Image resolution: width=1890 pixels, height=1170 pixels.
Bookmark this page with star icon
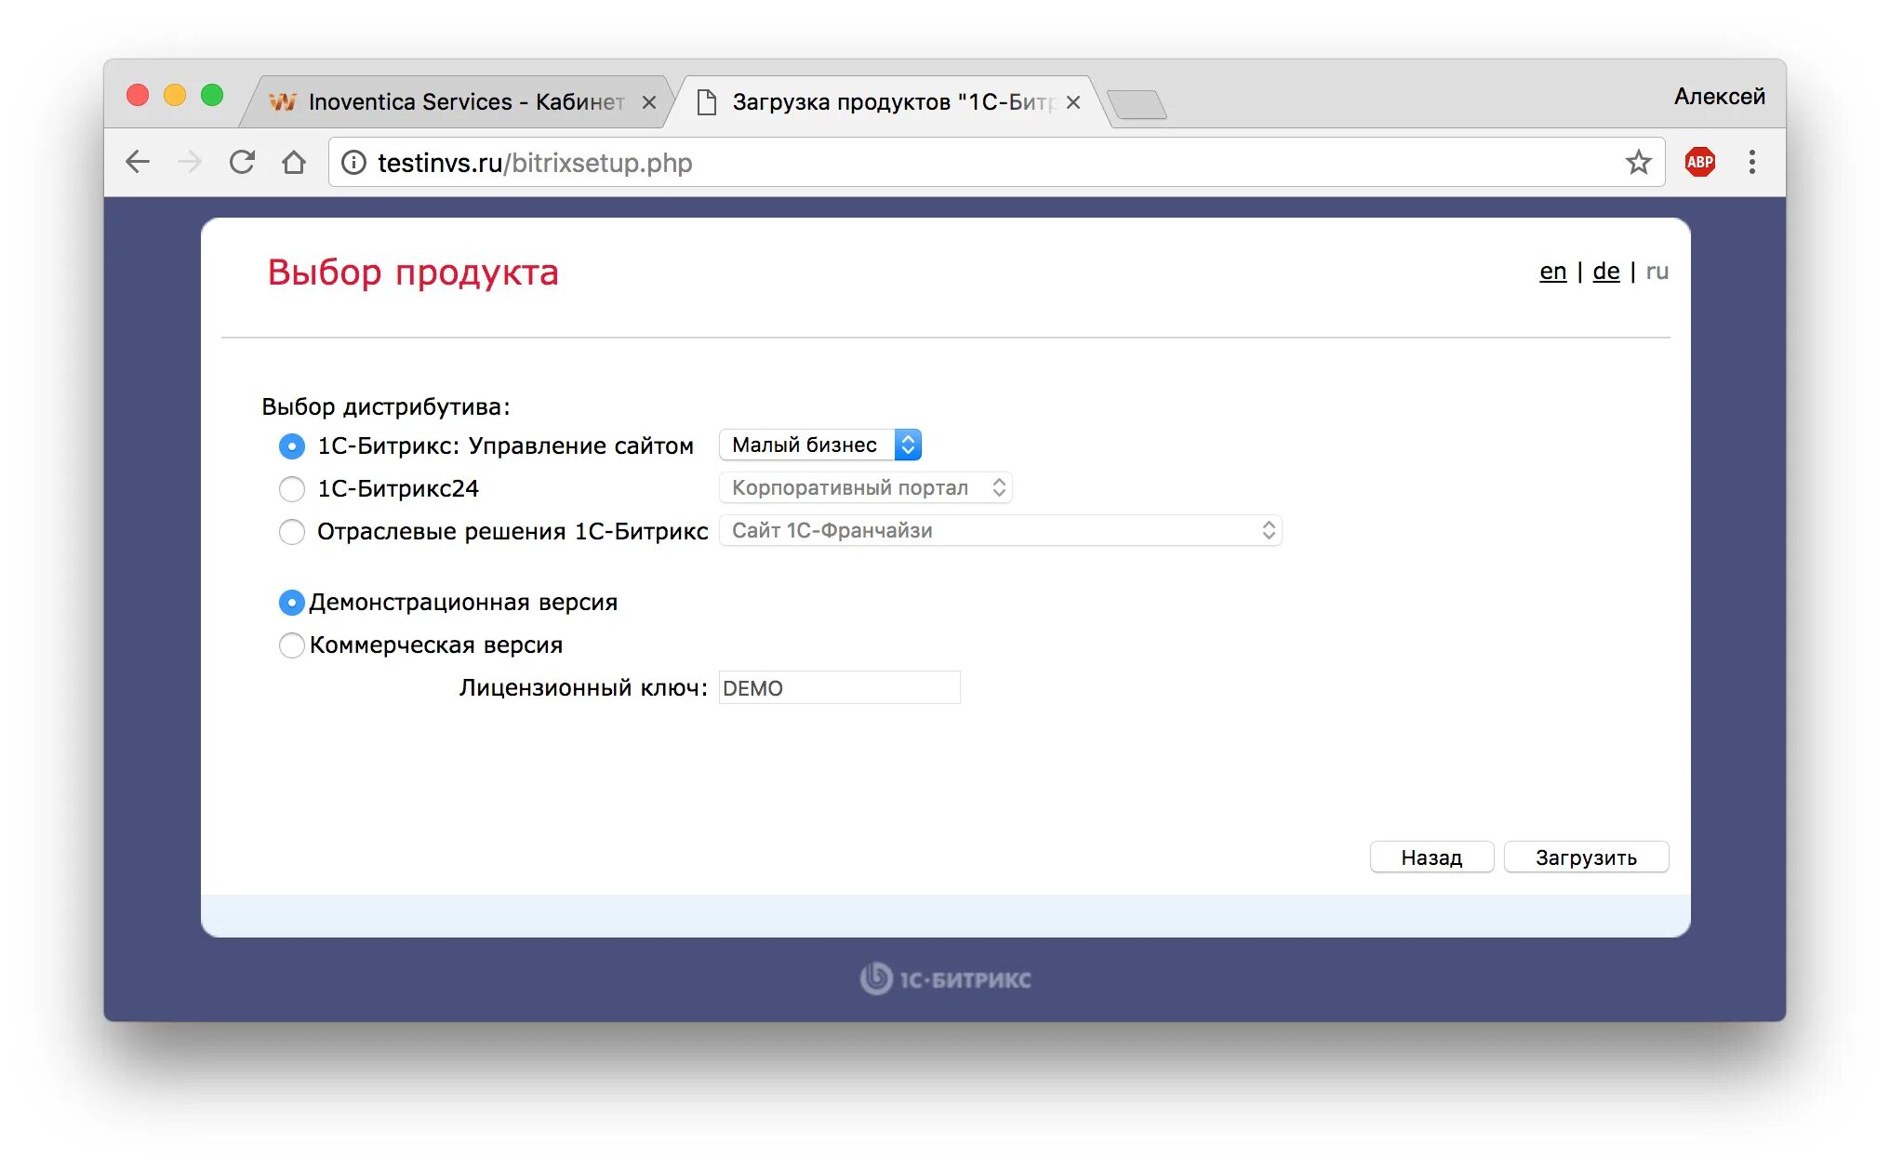click(1638, 162)
